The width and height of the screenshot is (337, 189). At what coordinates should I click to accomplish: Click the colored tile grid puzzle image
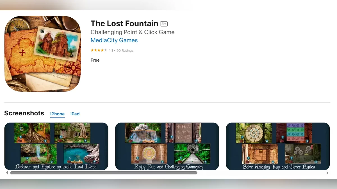click(294, 133)
